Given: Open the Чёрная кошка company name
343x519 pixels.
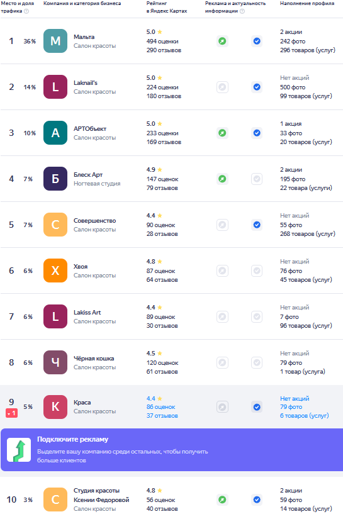Looking at the screenshot, I should pos(94,359).
